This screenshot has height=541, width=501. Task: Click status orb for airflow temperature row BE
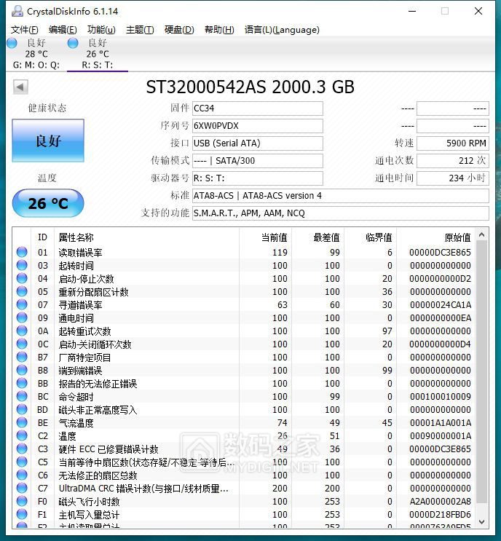(x=22, y=423)
